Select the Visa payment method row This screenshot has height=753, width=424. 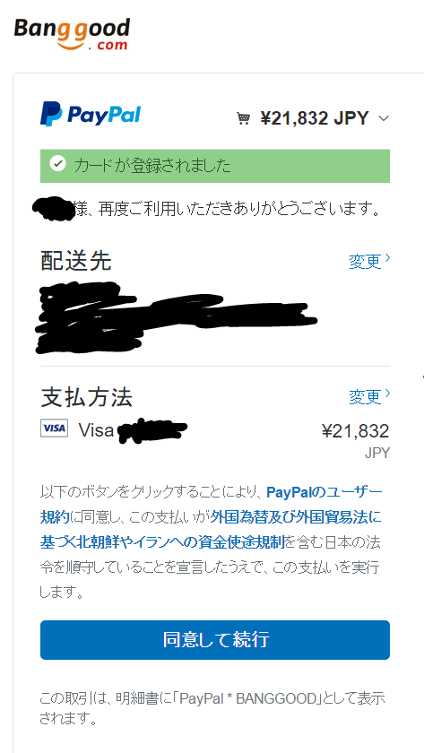[215, 431]
